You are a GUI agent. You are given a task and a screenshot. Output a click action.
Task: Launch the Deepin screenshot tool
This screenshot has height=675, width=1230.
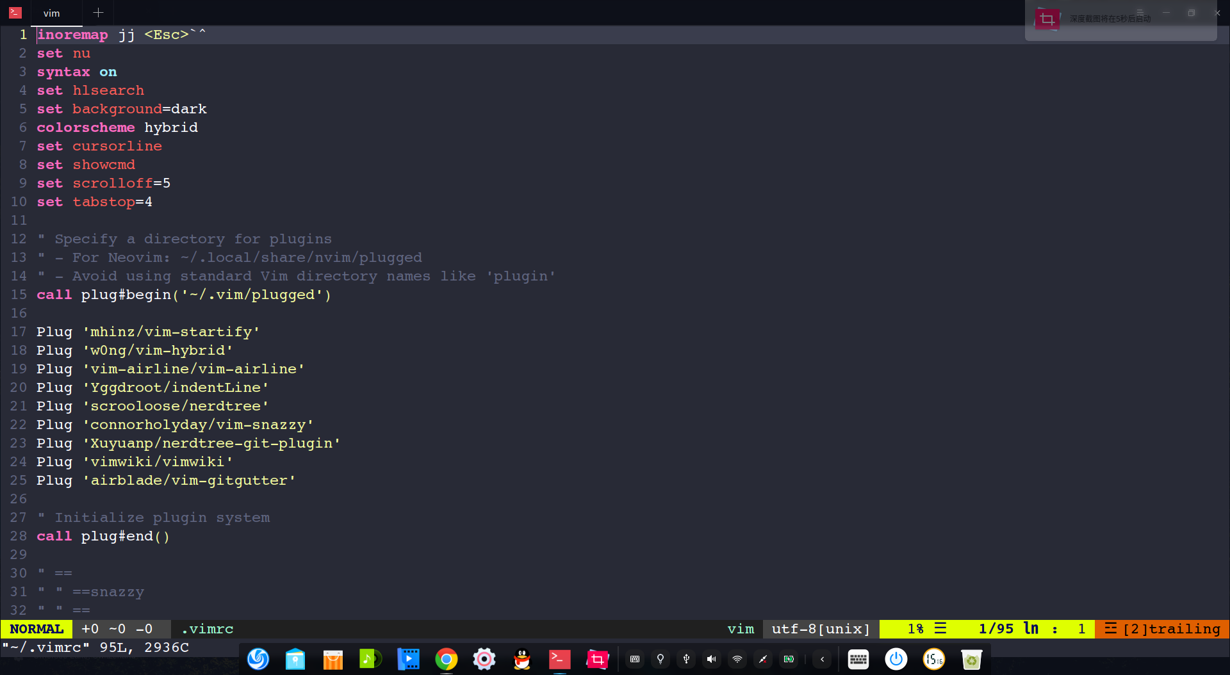[596, 659]
